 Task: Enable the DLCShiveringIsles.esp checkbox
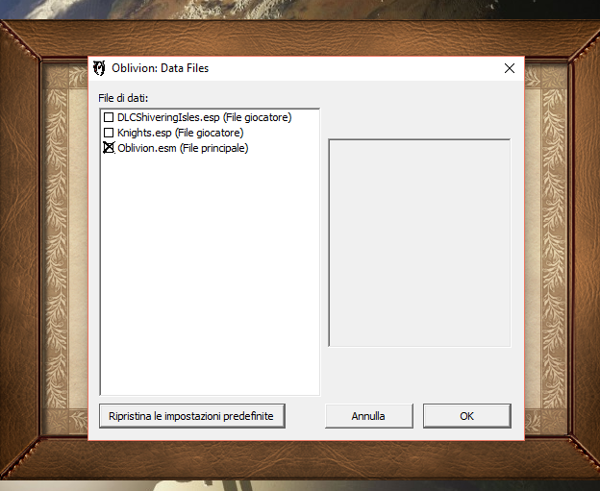(109, 117)
